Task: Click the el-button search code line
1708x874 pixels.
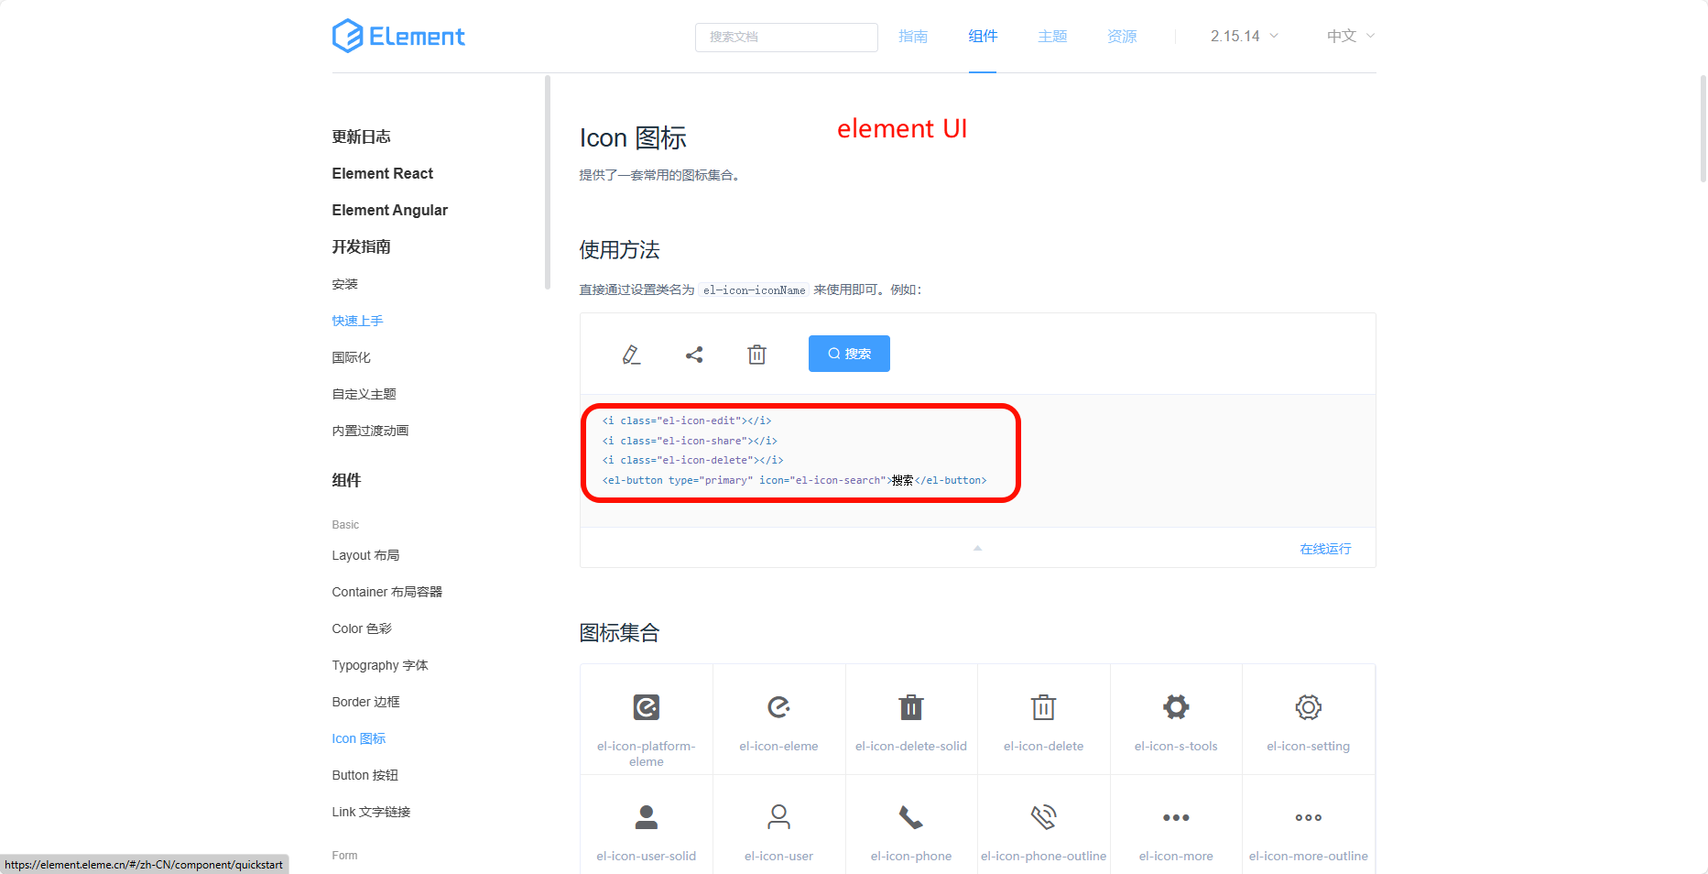Action: (794, 480)
